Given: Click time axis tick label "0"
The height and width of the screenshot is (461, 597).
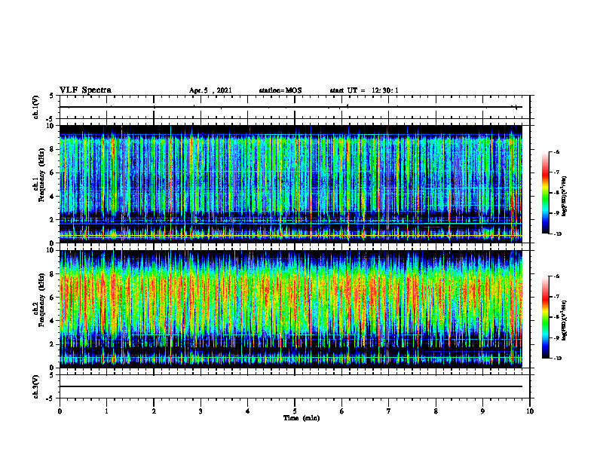Looking at the screenshot, I should (x=60, y=411).
